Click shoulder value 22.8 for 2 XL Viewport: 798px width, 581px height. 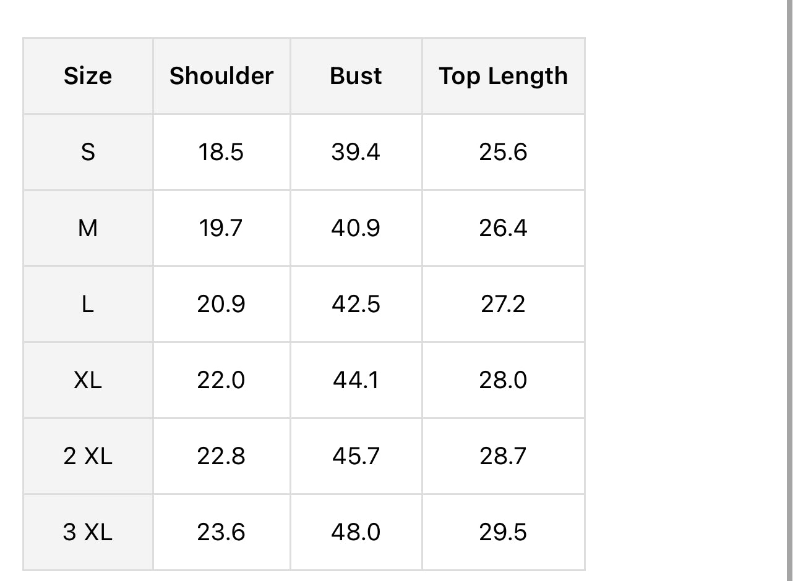[x=221, y=456]
